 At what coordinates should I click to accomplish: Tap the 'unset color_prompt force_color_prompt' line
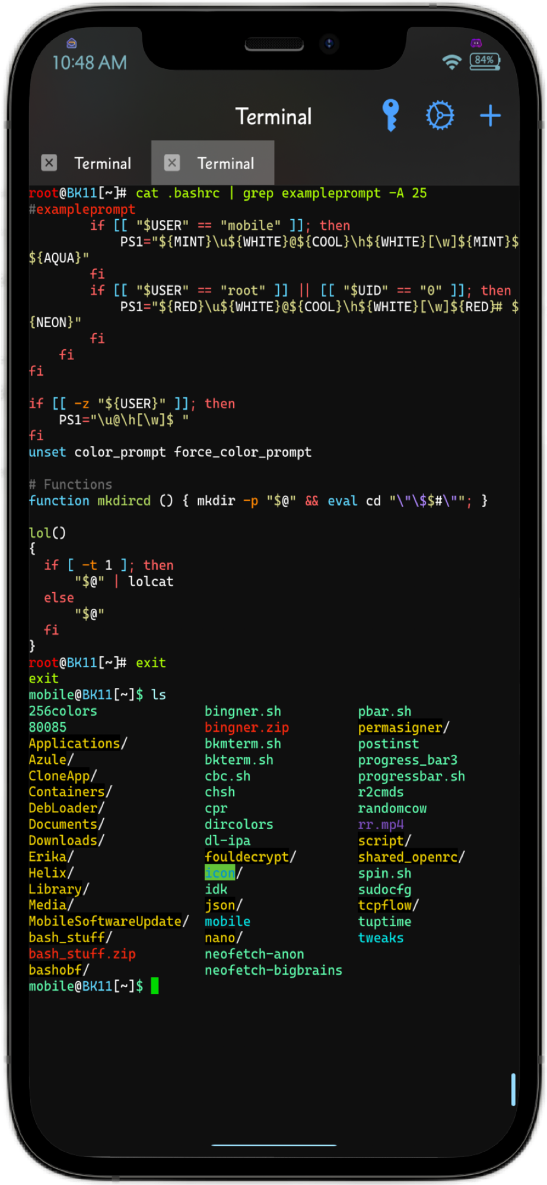coord(170,452)
